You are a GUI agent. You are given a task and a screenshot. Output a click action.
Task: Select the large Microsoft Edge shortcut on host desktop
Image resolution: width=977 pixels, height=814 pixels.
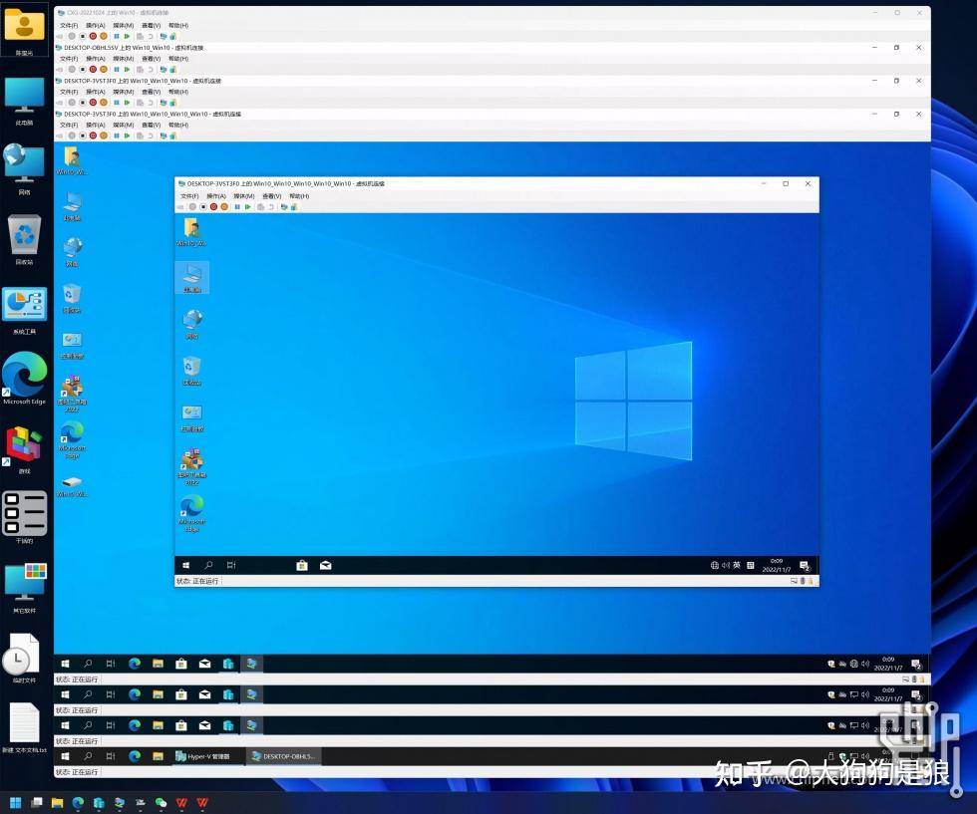[24, 379]
